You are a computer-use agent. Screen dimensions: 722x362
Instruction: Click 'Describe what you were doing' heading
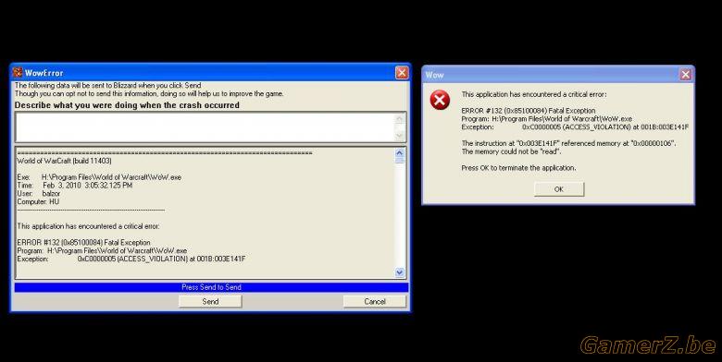tap(127, 105)
